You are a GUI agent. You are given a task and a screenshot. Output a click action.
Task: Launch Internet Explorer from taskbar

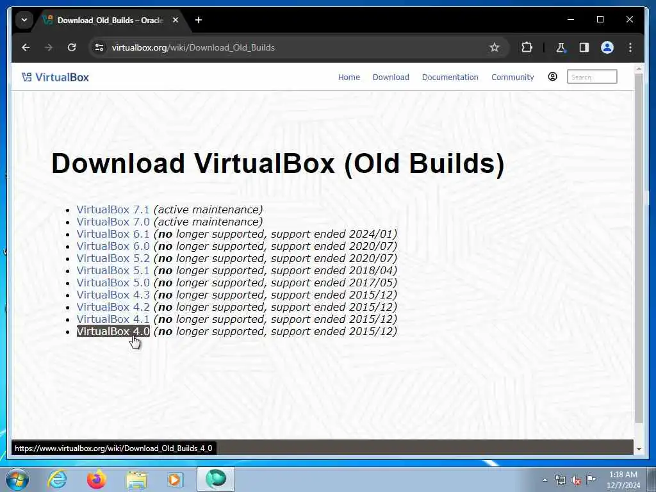tap(57, 479)
